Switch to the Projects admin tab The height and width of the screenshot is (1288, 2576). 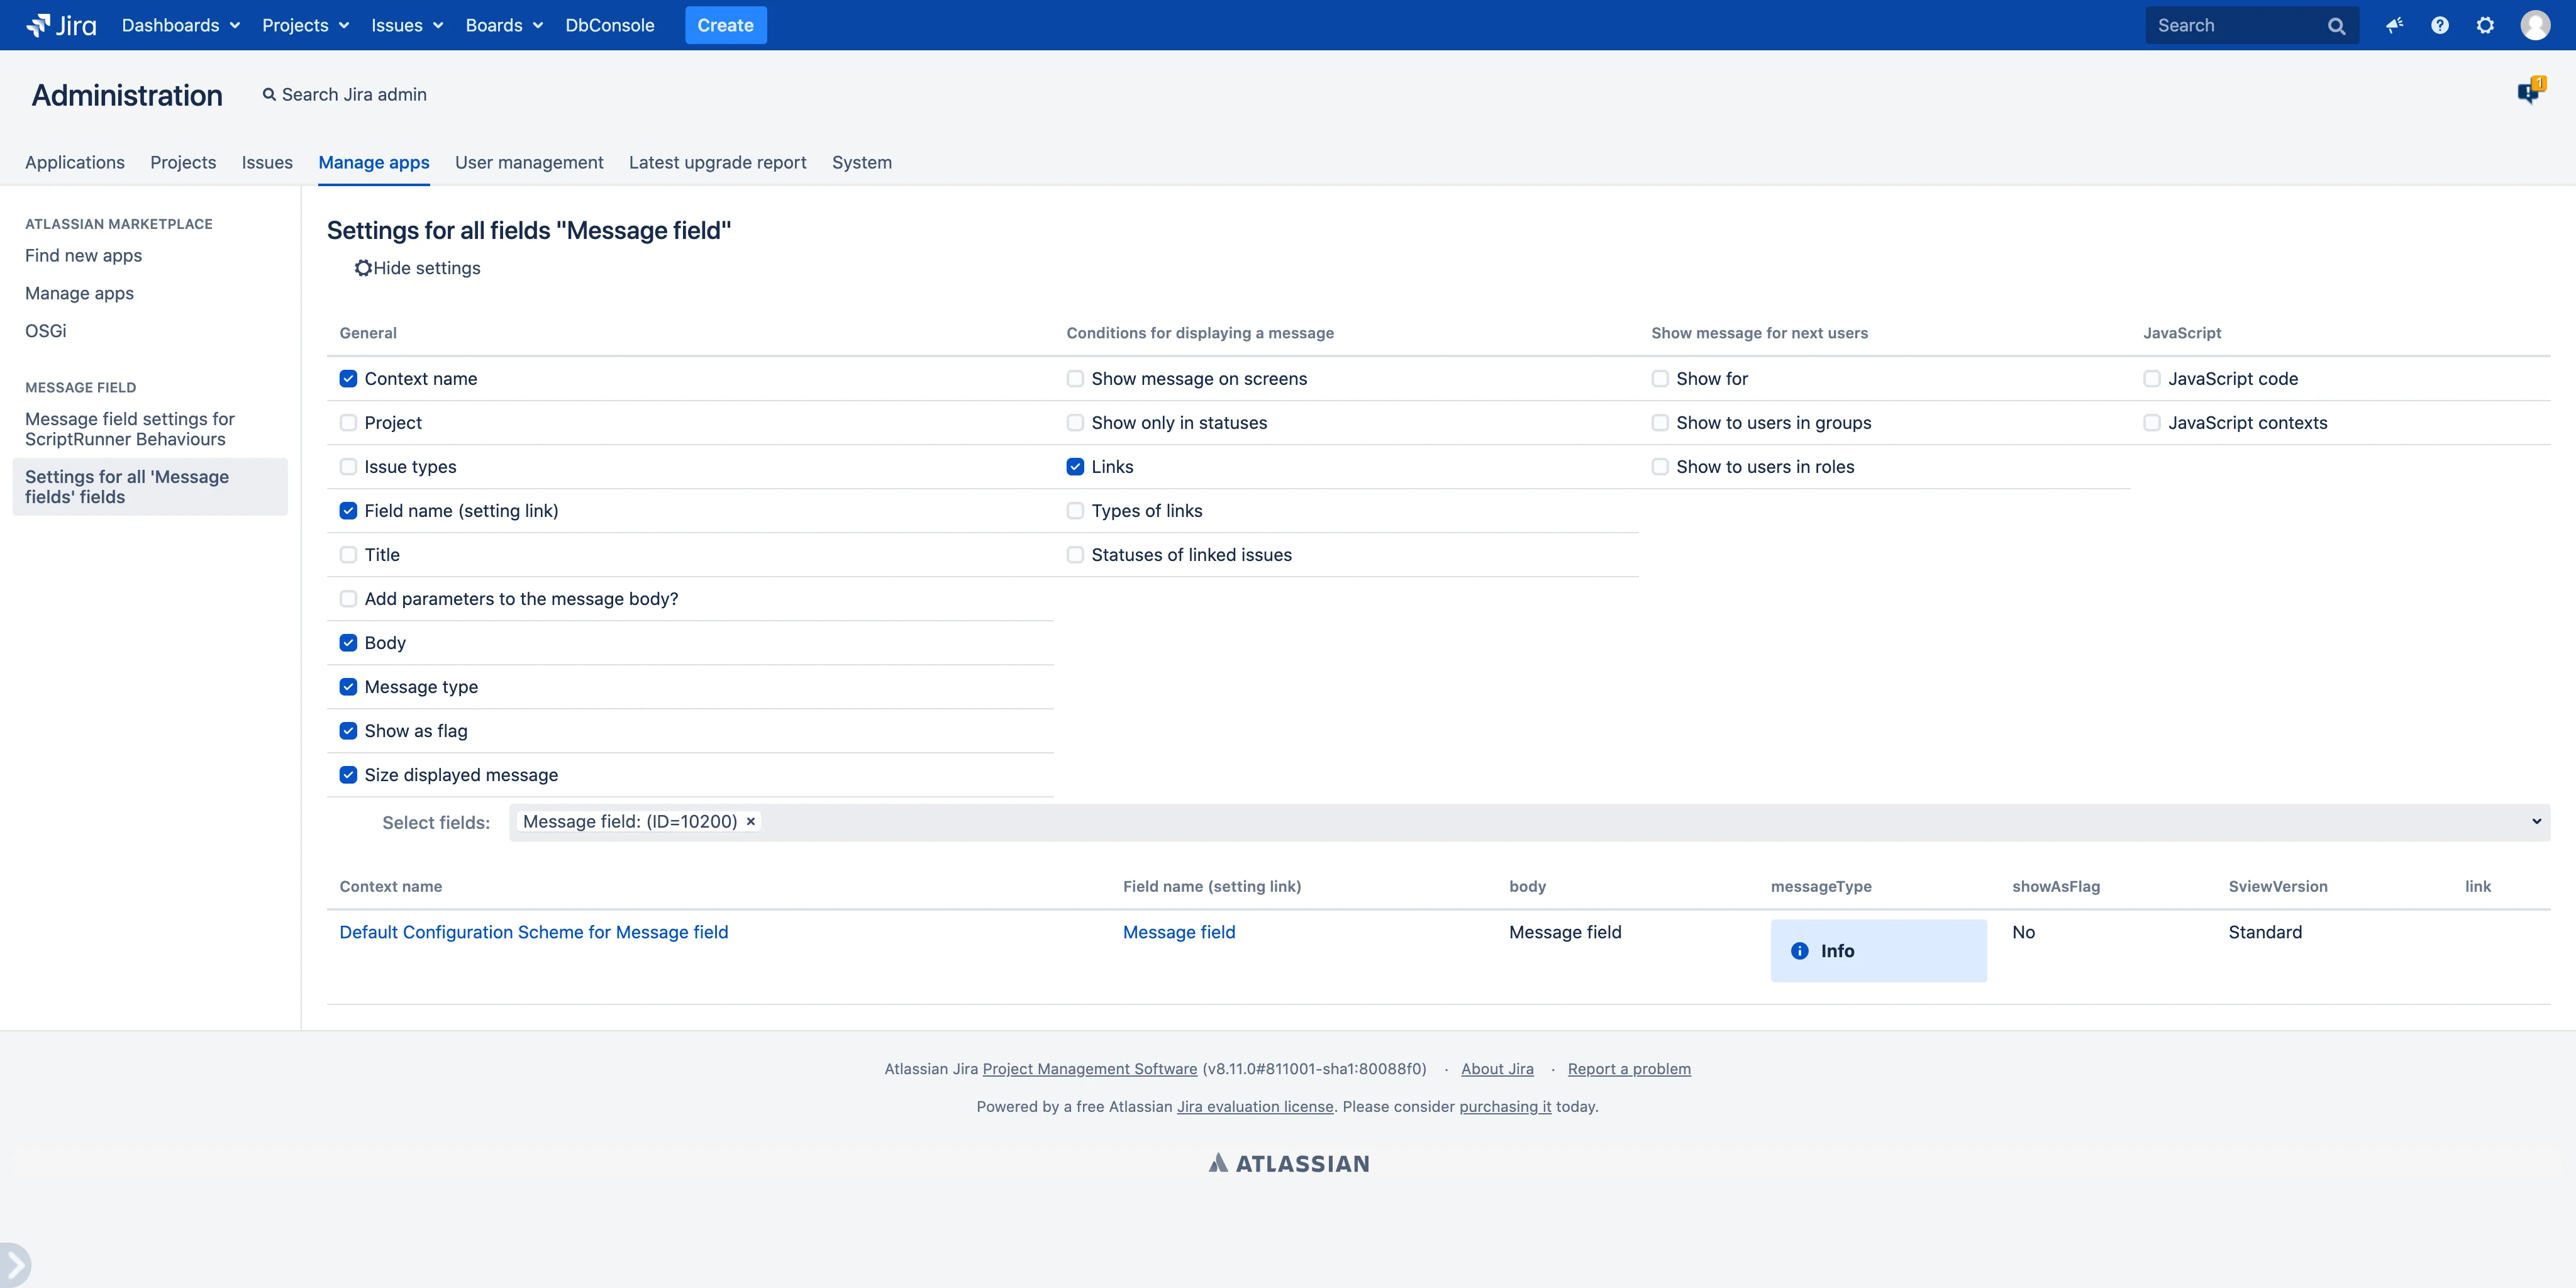tap(183, 162)
